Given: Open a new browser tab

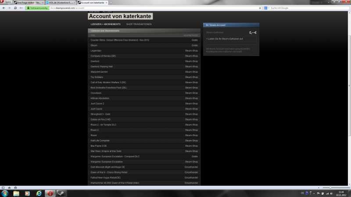Looking at the screenshot, I should click(111, 3).
